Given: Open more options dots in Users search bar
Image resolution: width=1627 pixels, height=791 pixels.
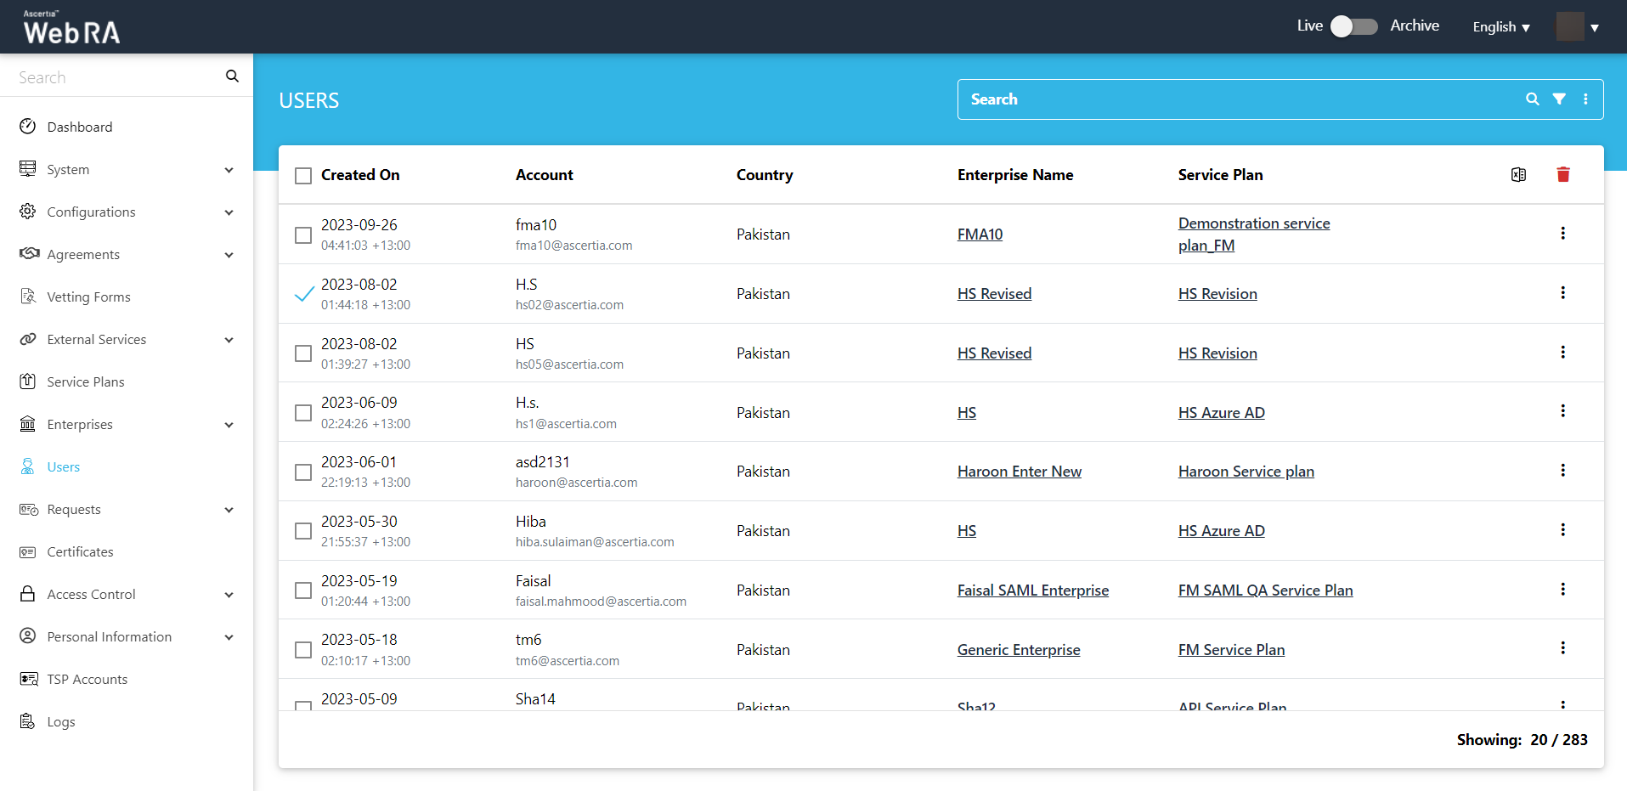Looking at the screenshot, I should [x=1585, y=99].
